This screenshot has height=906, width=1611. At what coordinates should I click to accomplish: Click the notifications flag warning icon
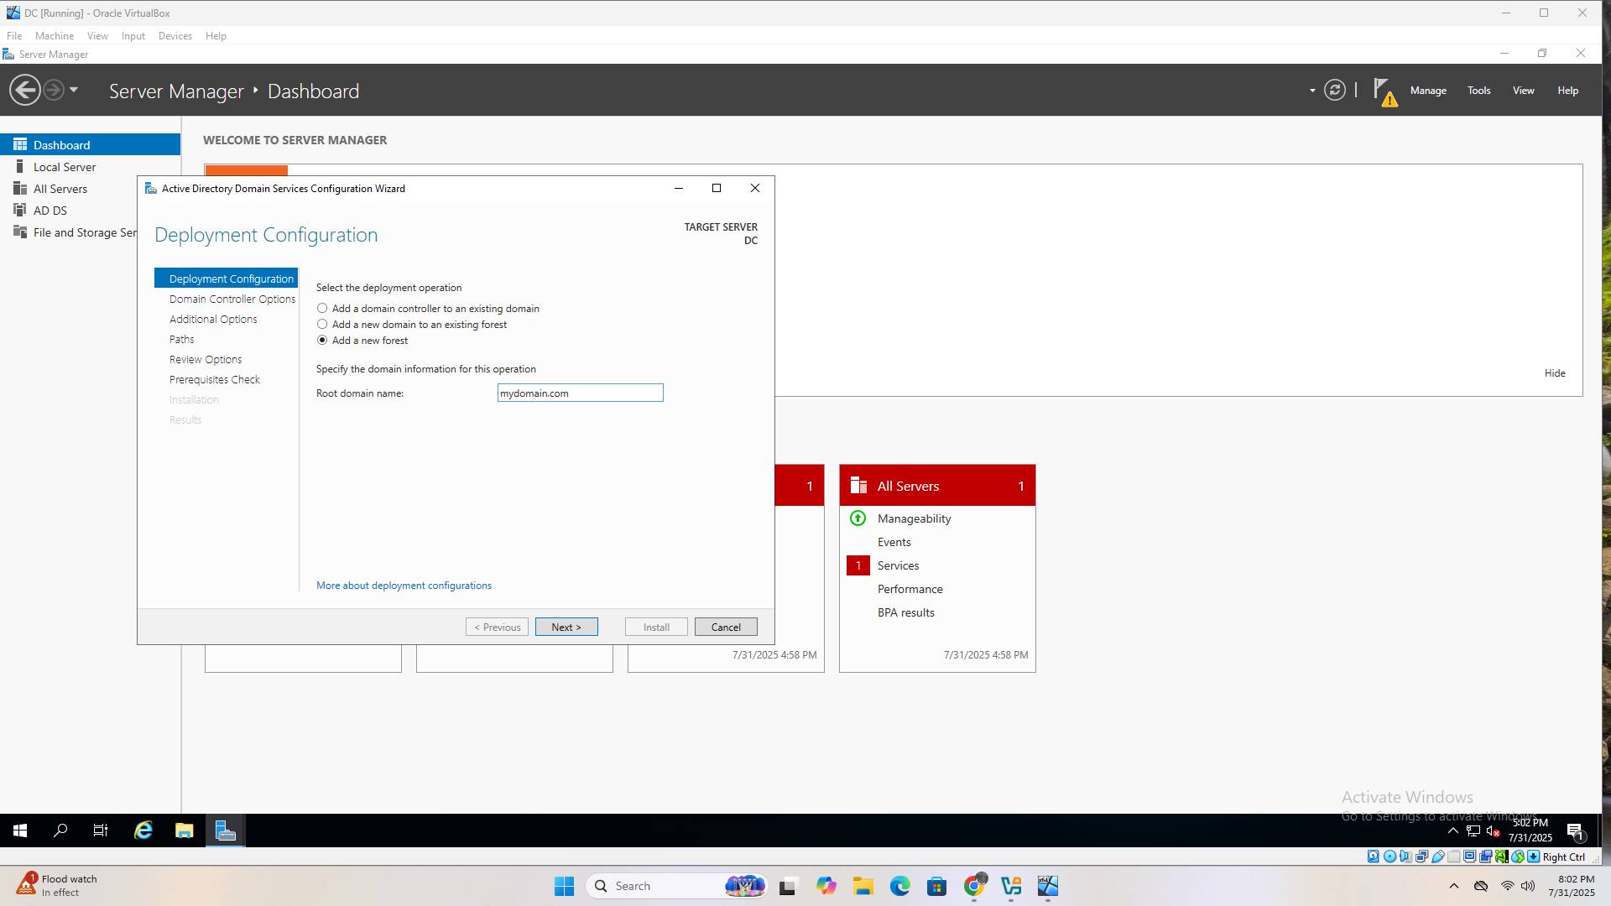tap(1384, 91)
